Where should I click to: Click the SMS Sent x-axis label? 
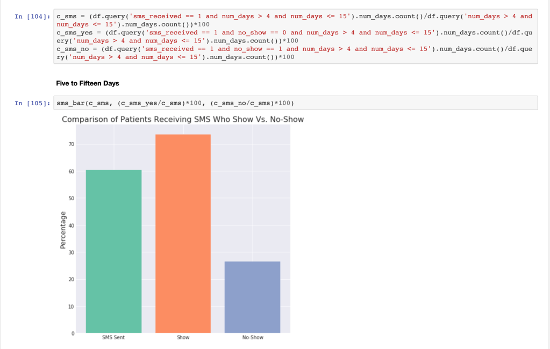[x=113, y=338]
